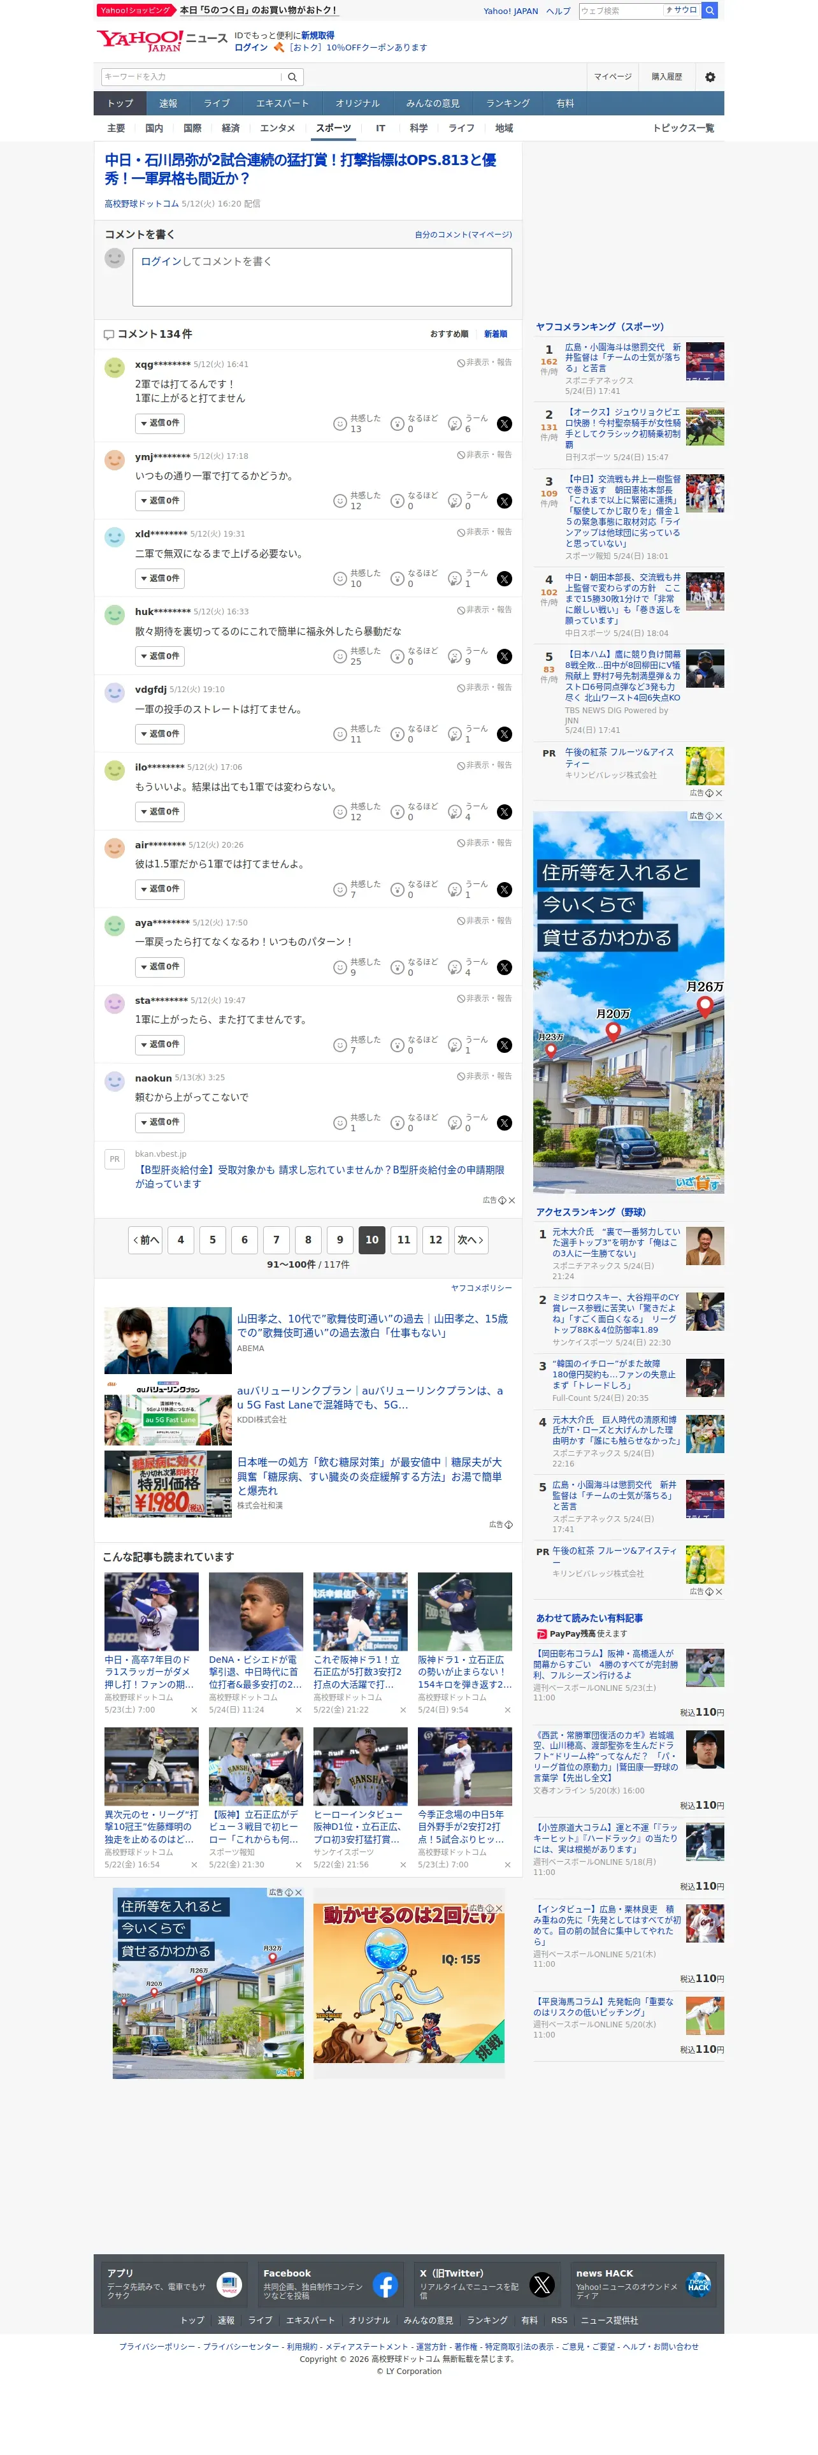The width and height of the screenshot is (818, 2455).
Task: Open the Facebook icon in the footer
Action: [x=385, y=2284]
